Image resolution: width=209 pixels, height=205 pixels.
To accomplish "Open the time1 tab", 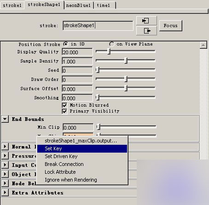I will (x=105, y=6).
